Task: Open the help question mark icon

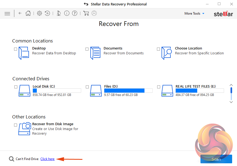Action: pyautogui.click(x=74, y=13)
